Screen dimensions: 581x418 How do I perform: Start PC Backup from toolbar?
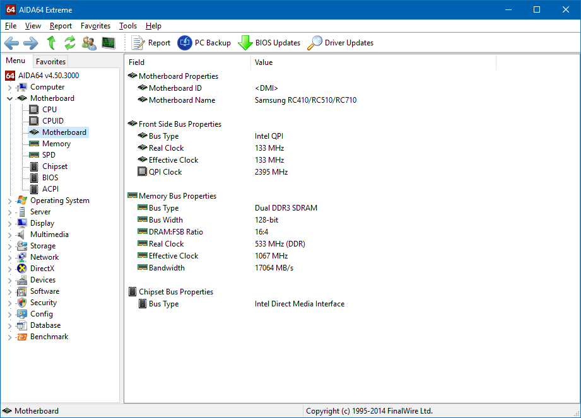pos(204,43)
